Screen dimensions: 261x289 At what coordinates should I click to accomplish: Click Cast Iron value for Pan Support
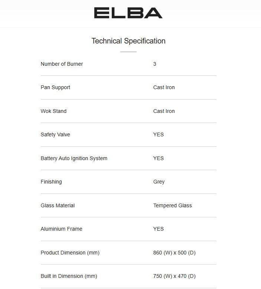point(164,87)
